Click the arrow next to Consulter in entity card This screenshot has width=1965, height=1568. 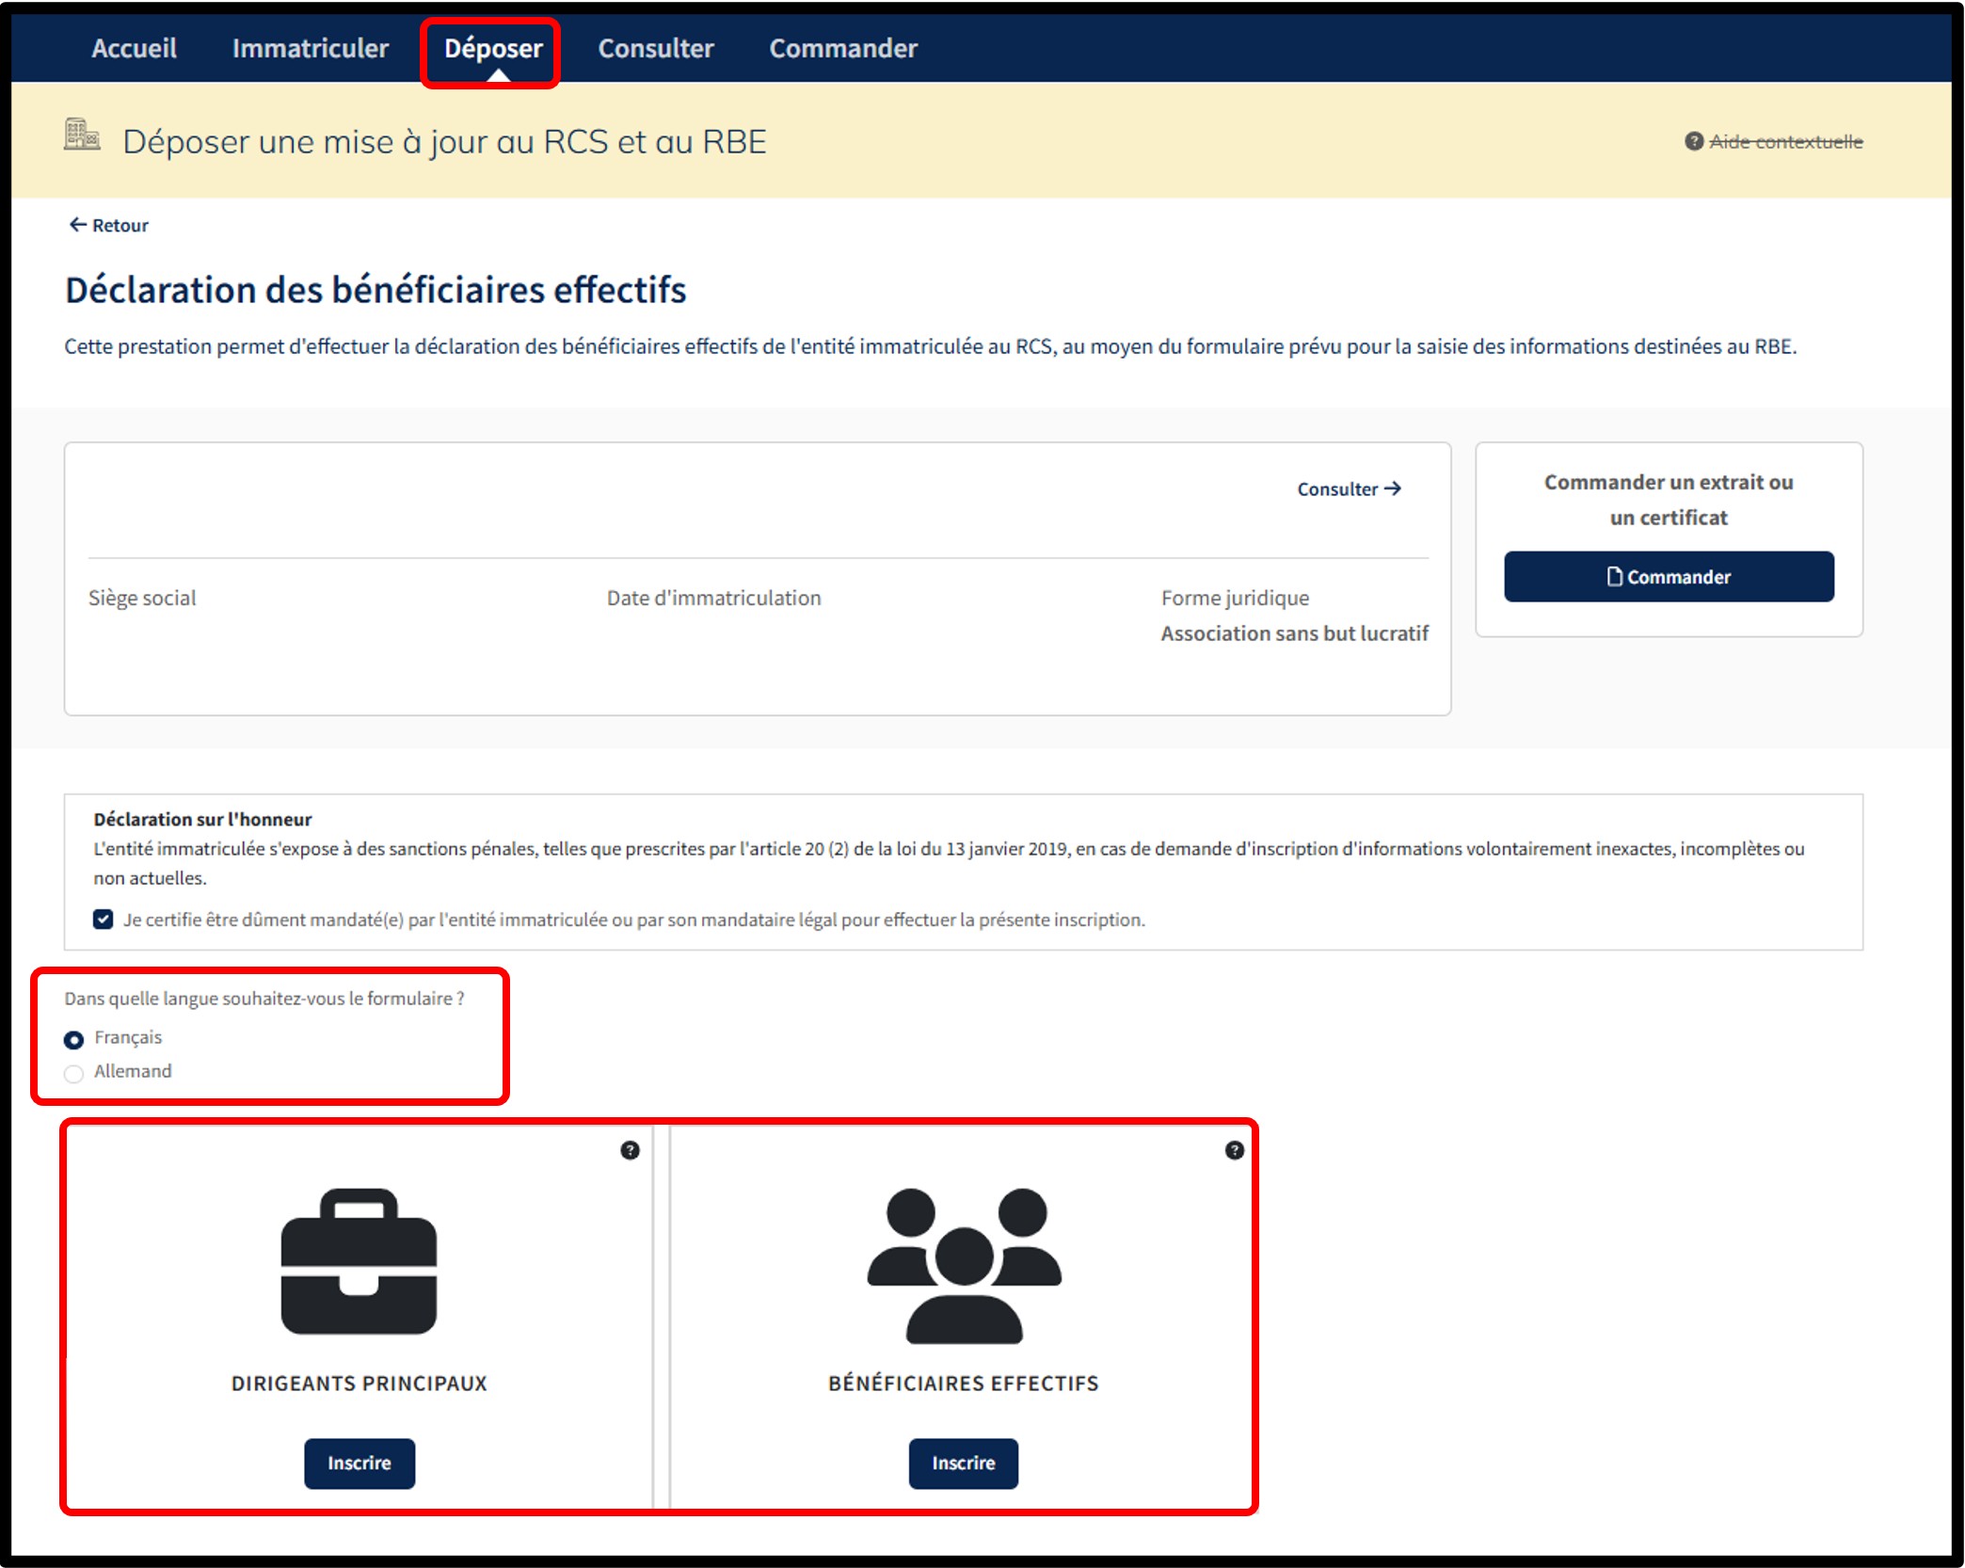click(1394, 488)
